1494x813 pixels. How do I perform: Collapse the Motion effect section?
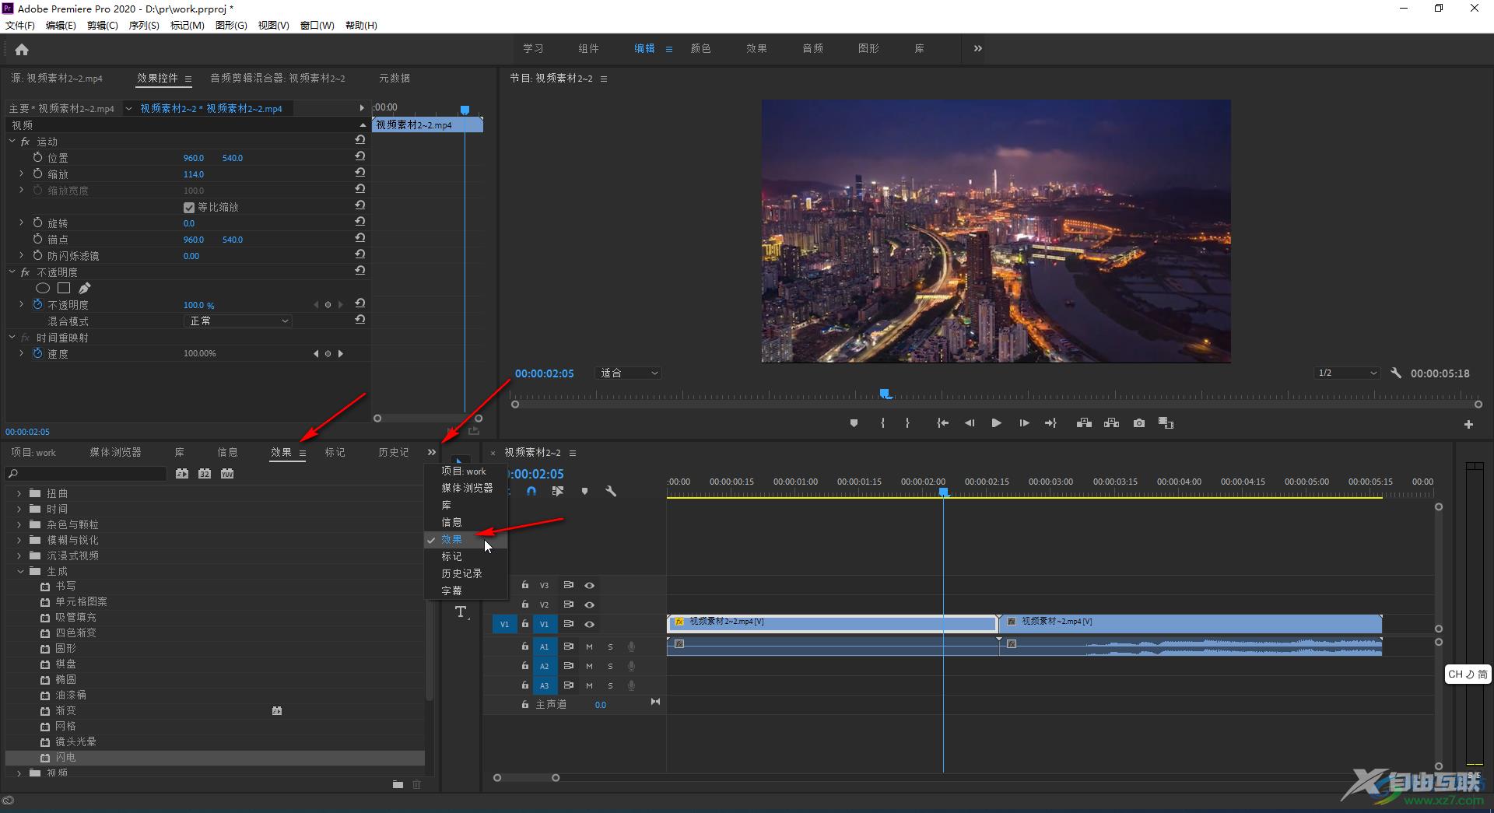coord(12,142)
